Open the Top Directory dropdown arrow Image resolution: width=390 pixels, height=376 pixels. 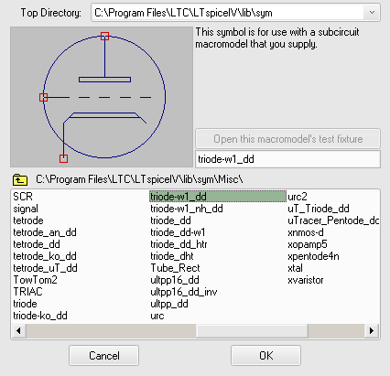tap(372, 13)
